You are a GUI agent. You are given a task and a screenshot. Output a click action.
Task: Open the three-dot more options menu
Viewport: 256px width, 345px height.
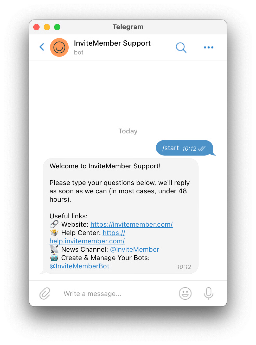209,47
